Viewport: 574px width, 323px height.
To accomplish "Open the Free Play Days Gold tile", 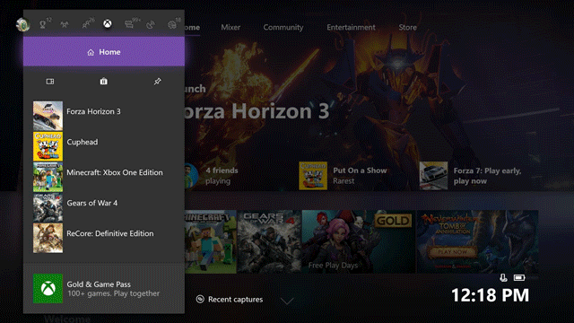I will pyautogui.click(x=359, y=241).
